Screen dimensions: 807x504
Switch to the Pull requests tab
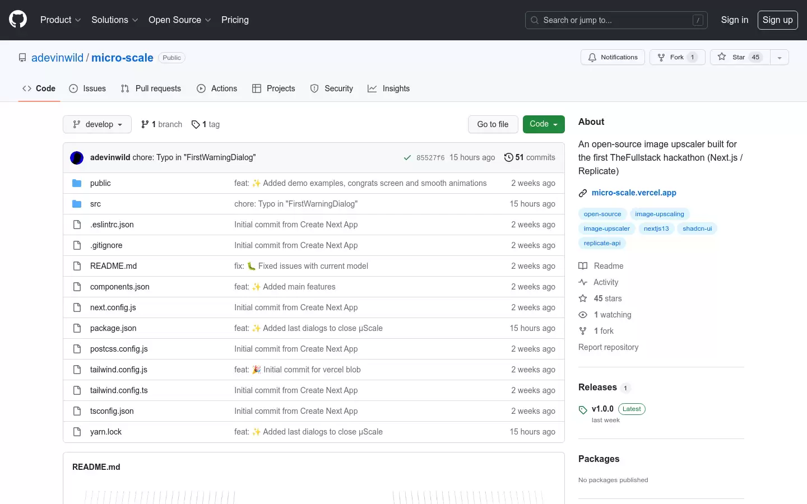point(151,88)
